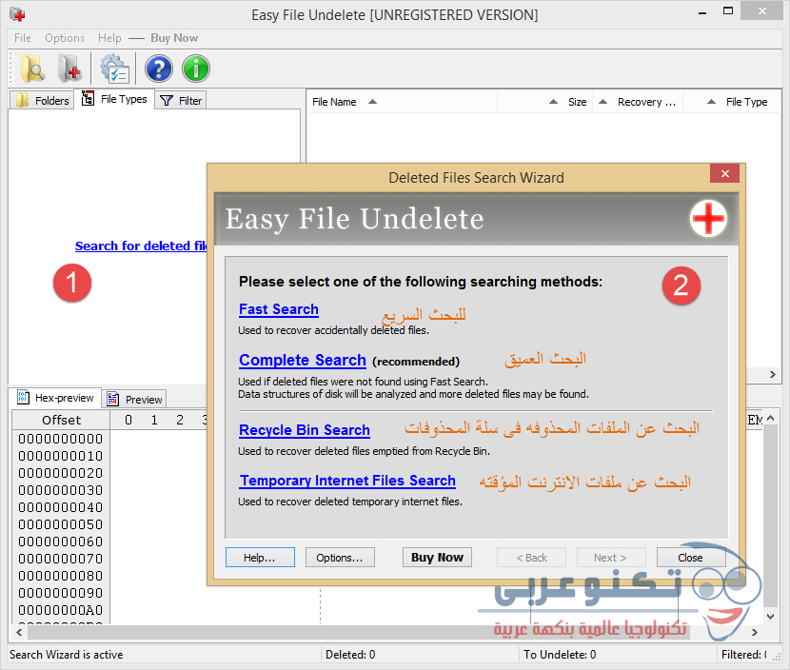Open the Options menu
This screenshot has height=670, width=790.
[x=65, y=38]
